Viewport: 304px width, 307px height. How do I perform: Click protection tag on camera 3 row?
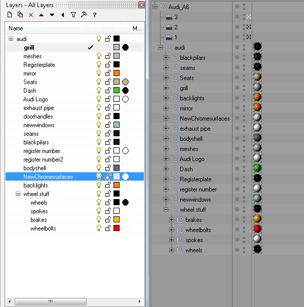pyautogui.click(x=249, y=17)
